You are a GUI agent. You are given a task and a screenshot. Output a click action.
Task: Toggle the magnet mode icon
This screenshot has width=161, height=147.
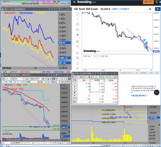point(78,53)
